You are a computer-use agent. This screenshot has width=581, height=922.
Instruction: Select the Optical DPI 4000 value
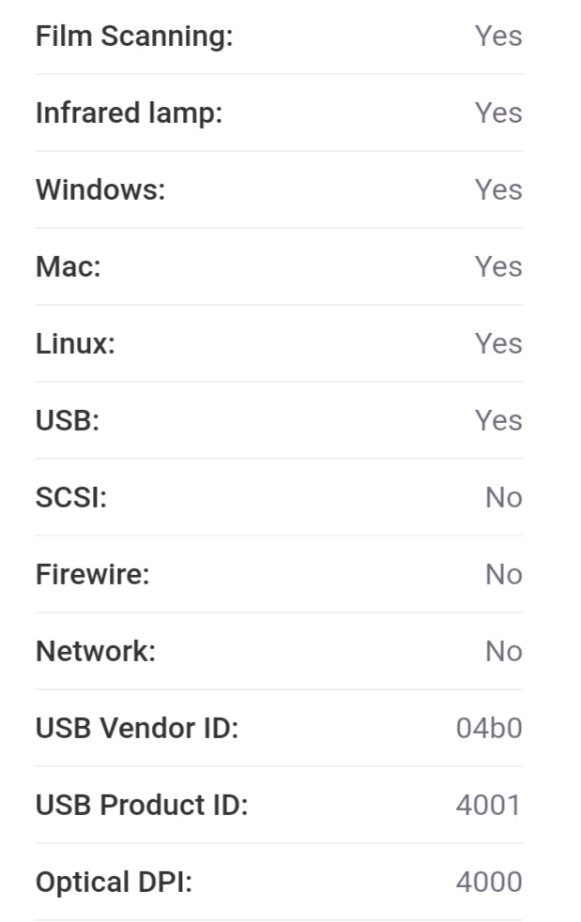(x=489, y=883)
